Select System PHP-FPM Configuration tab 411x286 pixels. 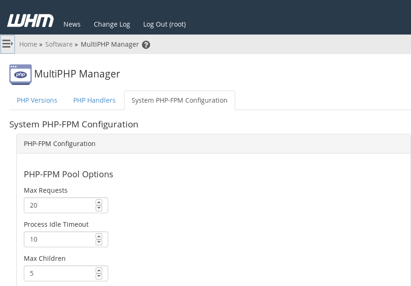coord(180,100)
